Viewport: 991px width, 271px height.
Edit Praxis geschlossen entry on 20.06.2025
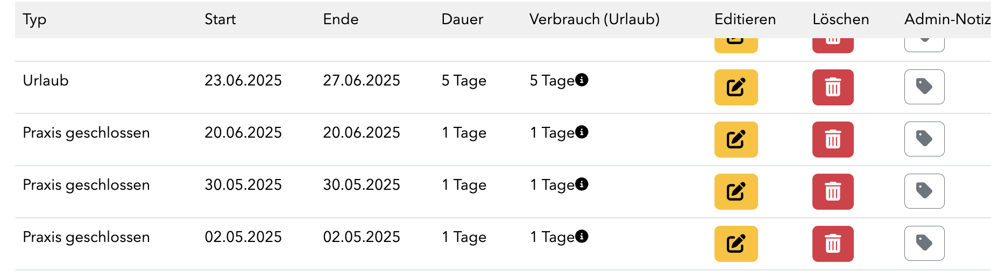736,139
